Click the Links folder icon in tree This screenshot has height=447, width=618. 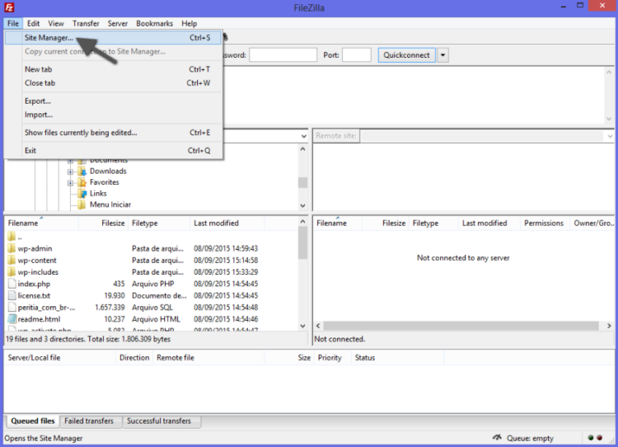[81, 194]
